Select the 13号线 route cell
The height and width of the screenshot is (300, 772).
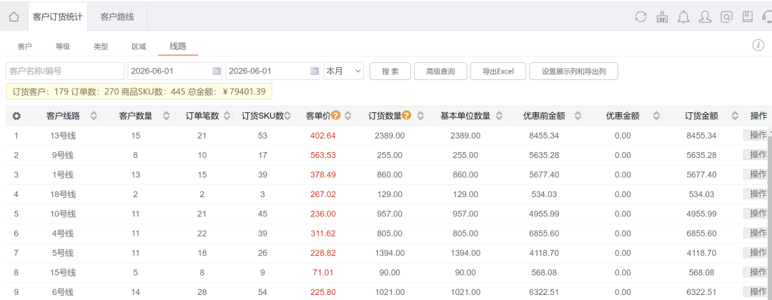(63, 135)
